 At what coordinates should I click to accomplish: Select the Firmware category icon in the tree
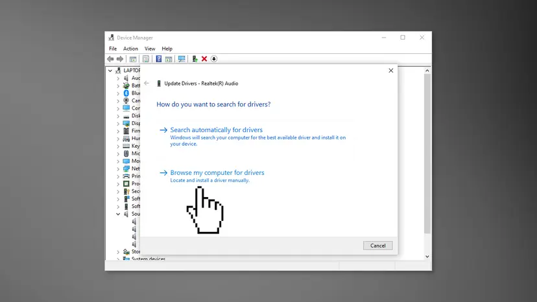(126, 131)
